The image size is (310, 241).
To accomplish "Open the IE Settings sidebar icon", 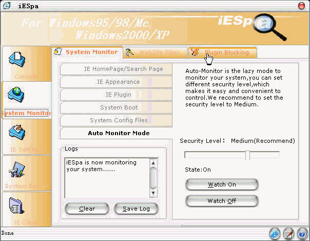I will (x=17, y=132).
